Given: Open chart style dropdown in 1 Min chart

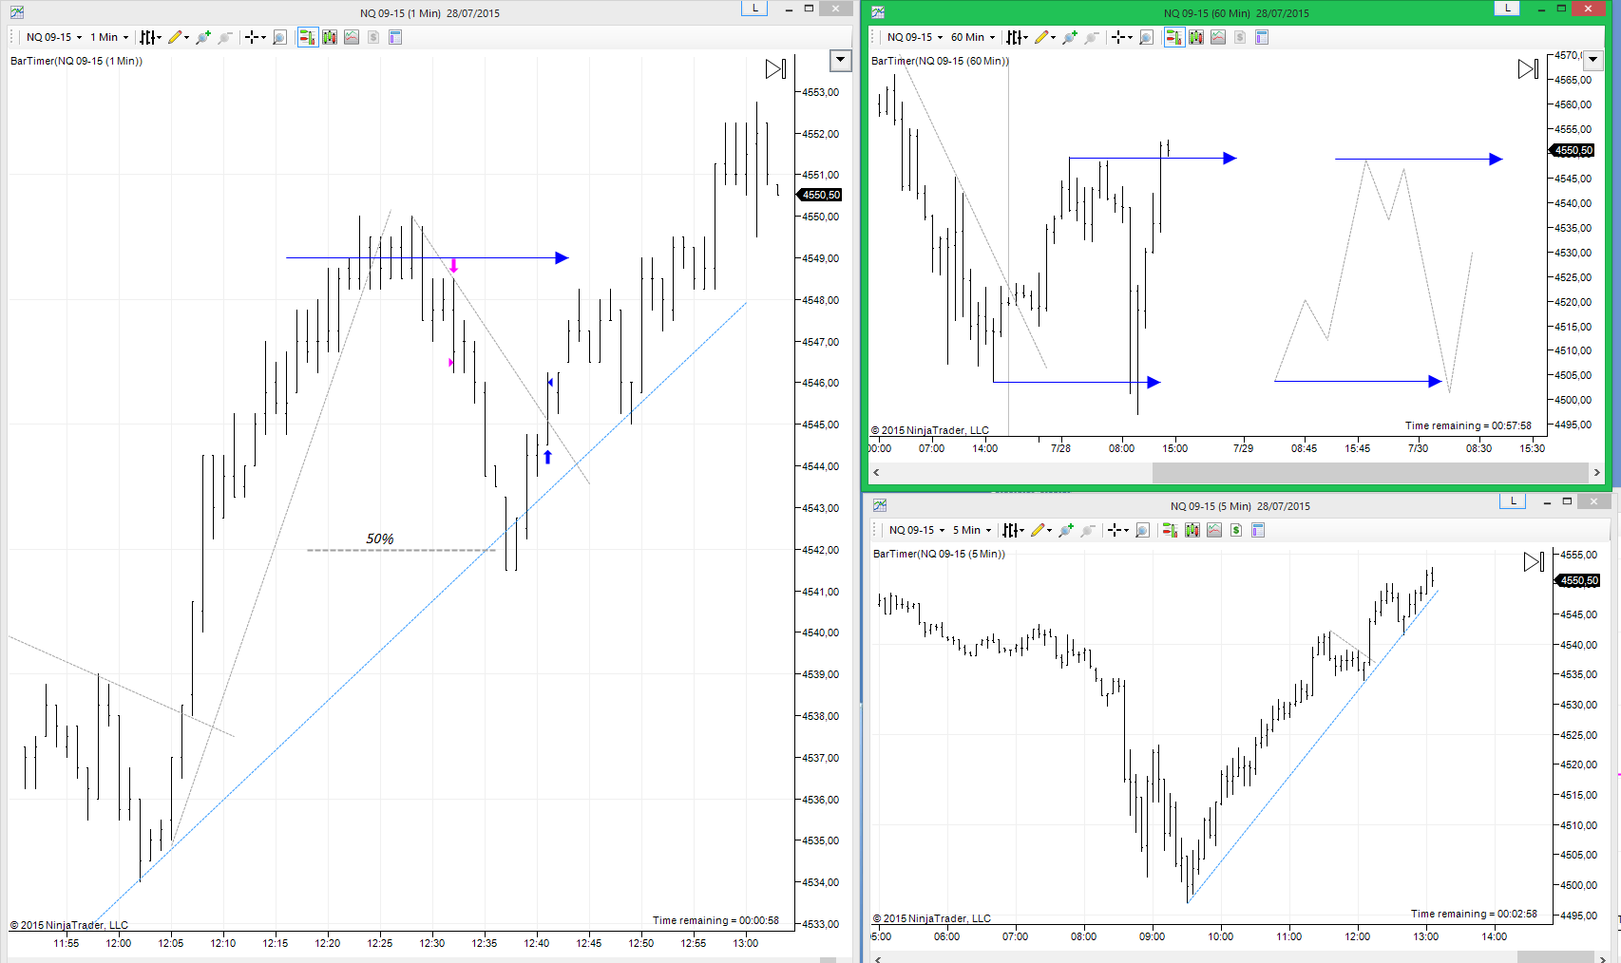Looking at the screenshot, I should [x=150, y=37].
